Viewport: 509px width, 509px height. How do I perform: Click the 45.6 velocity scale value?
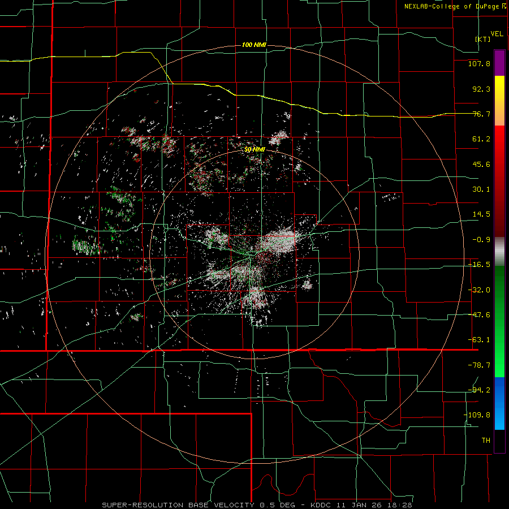coord(481,164)
